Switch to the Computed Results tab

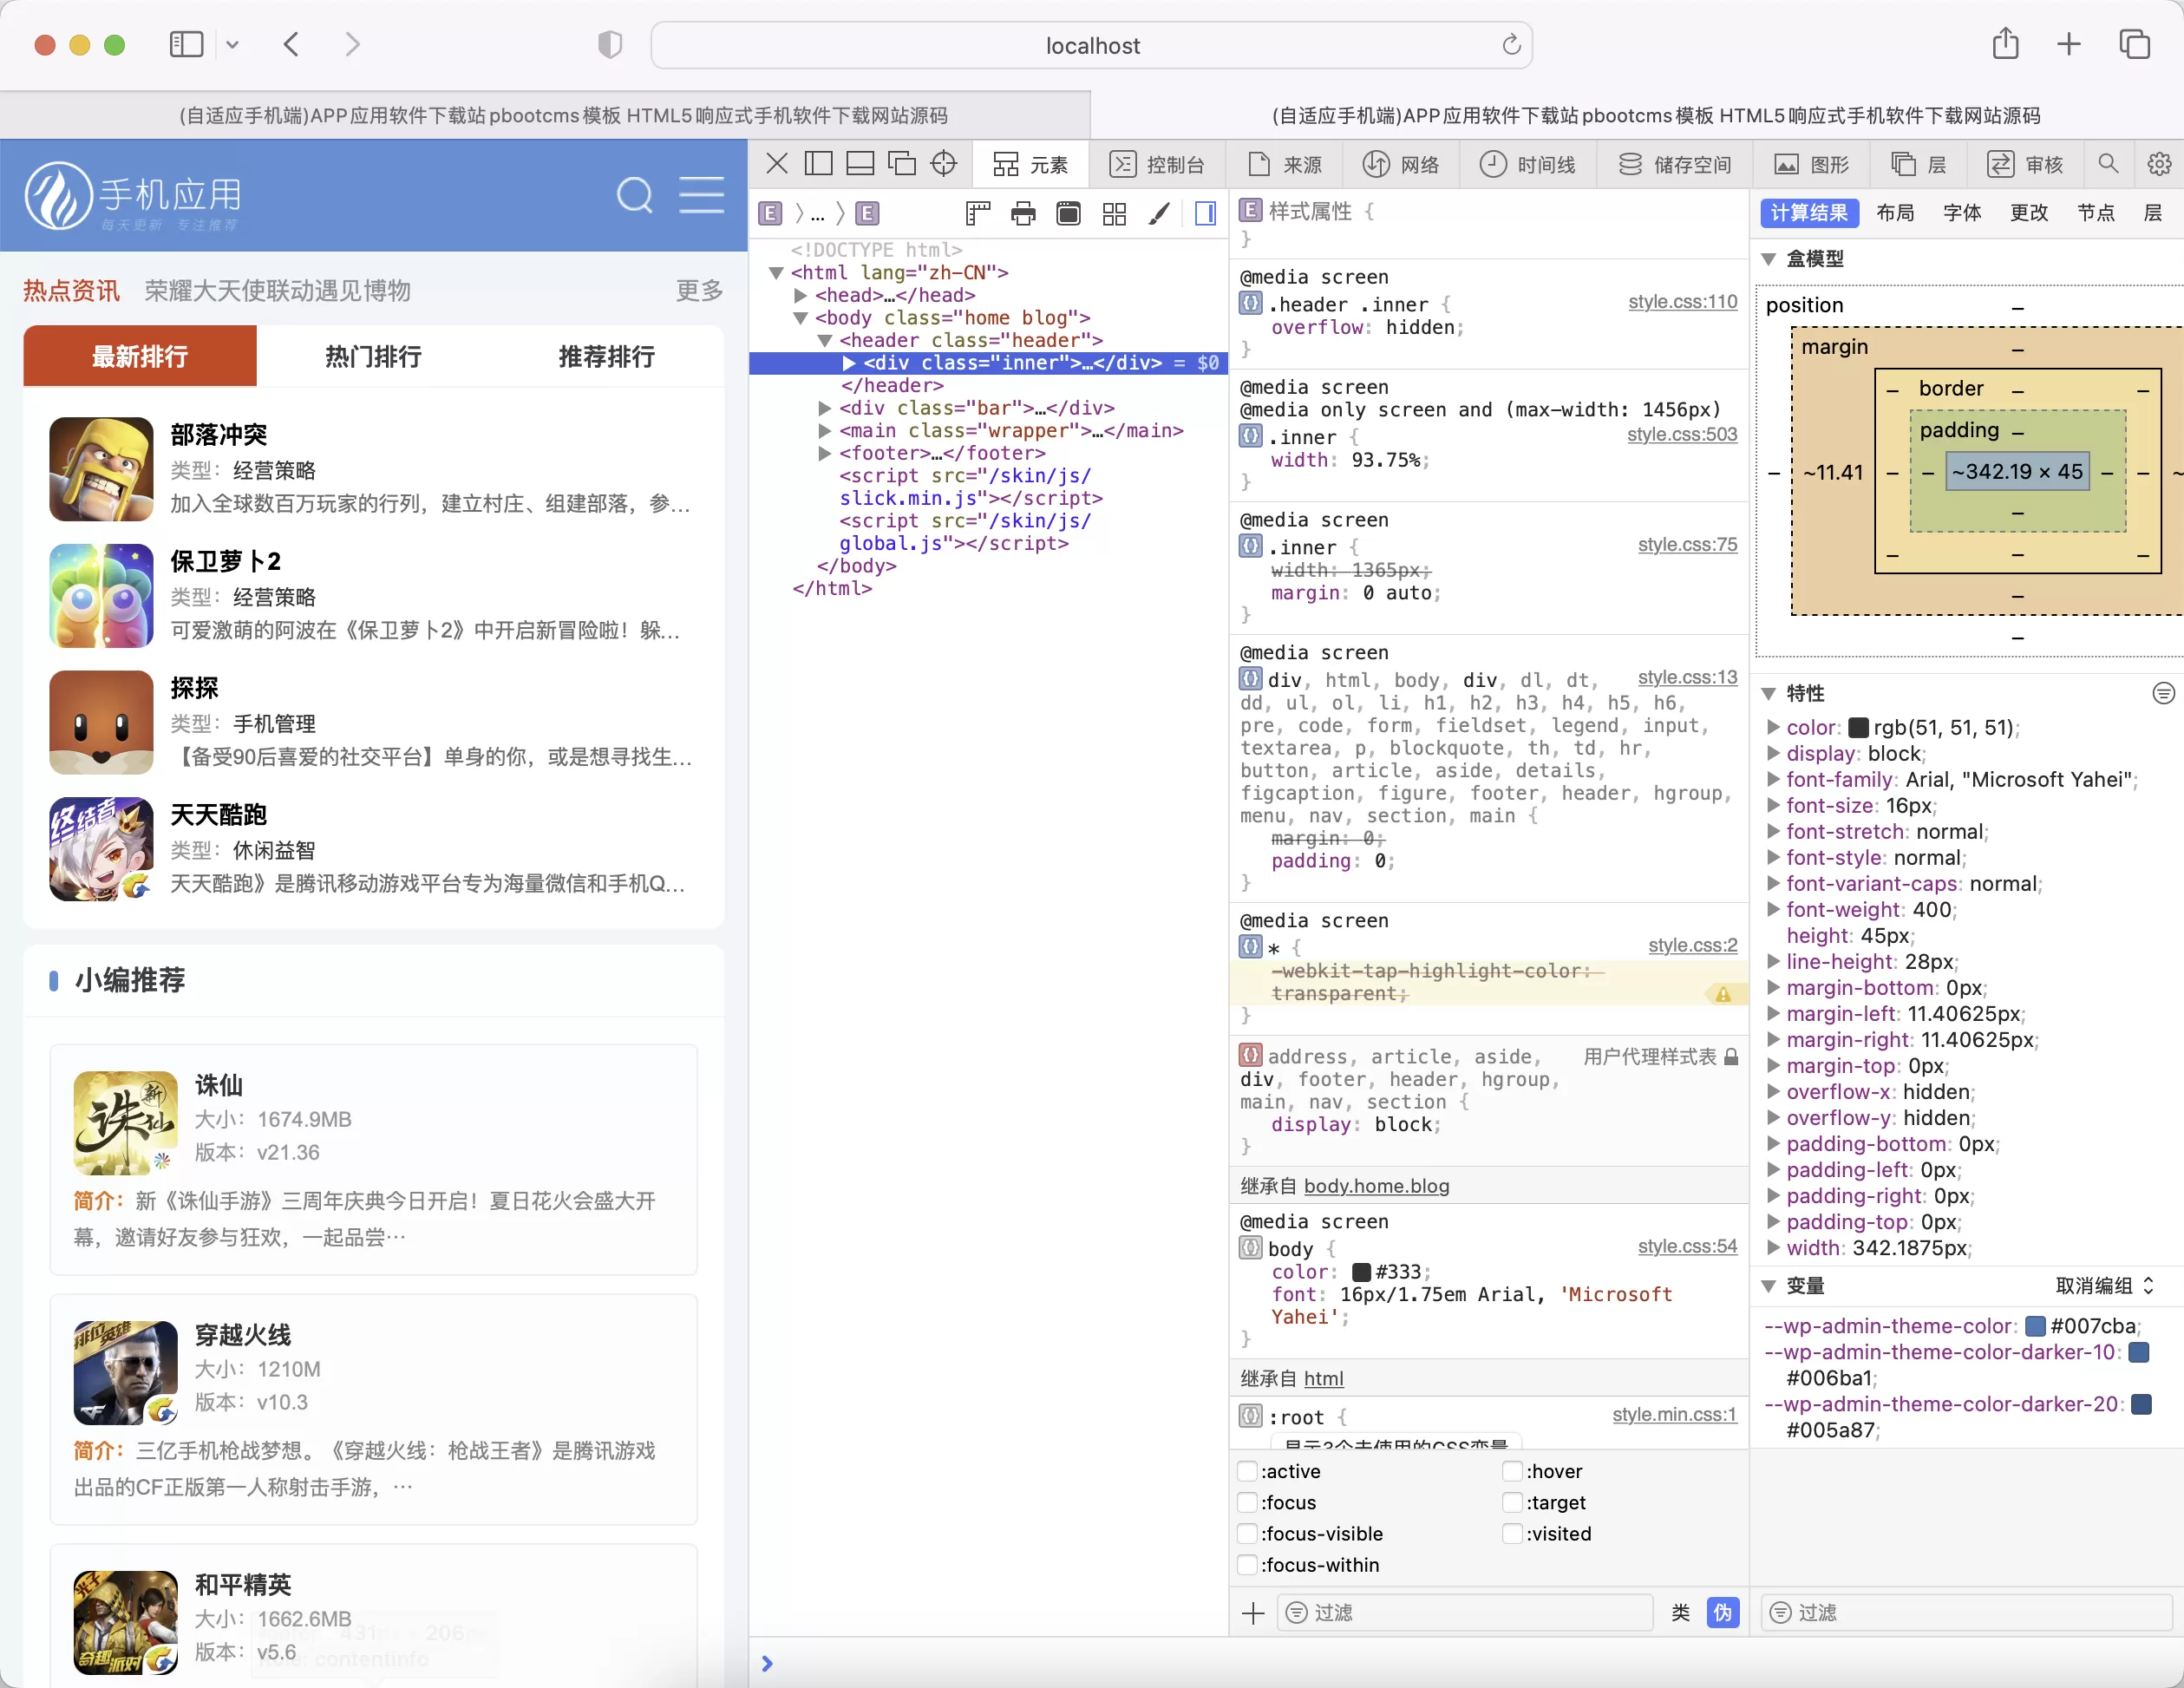tap(1808, 214)
